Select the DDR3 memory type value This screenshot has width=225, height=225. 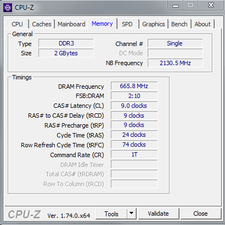point(66,43)
